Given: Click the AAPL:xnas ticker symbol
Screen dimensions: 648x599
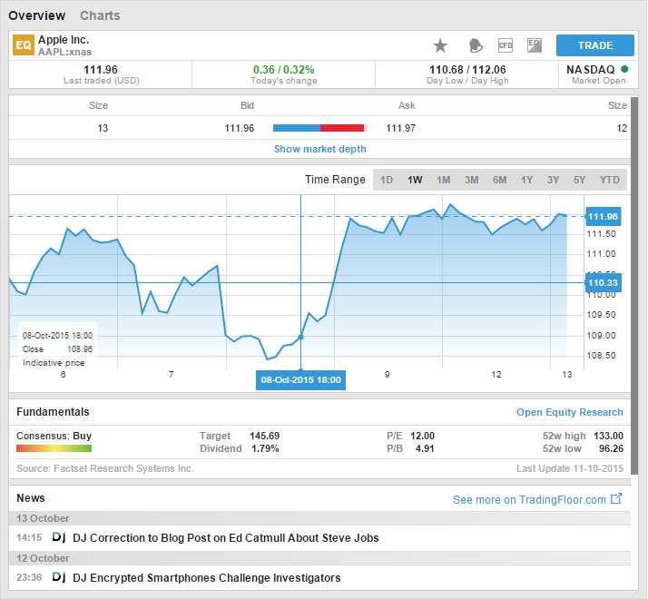Looking at the screenshot, I should click(x=64, y=52).
